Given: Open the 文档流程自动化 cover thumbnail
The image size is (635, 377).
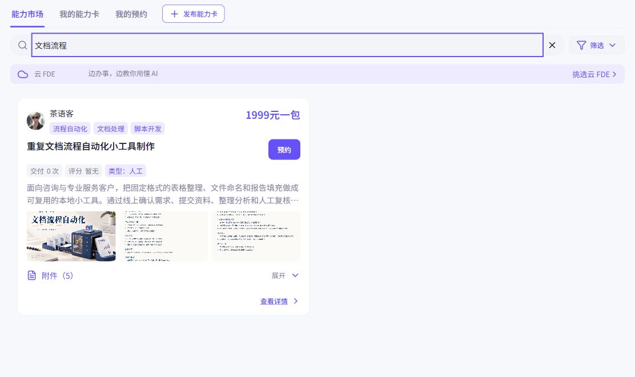Looking at the screenshot, I should pyautogui.click(x=71, y=236).
